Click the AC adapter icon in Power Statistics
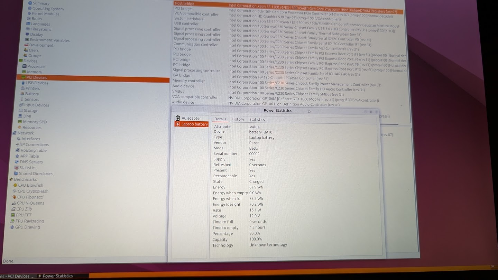498x280 pixels. tap(178, 118)
